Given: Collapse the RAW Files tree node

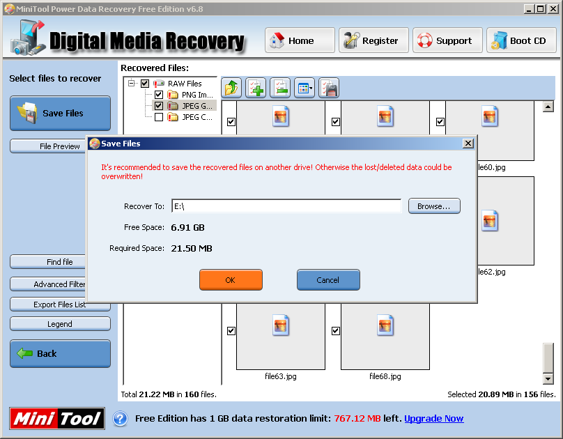Looking at the screenshot, I should (x=132, y=84).
